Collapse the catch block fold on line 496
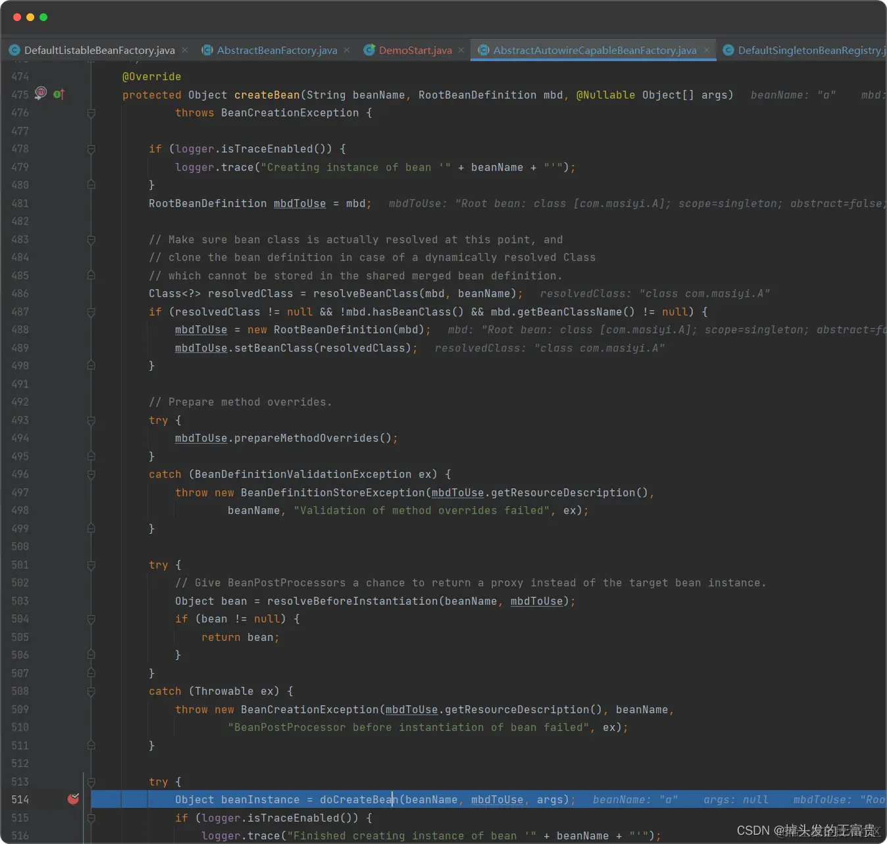Screen dimensions: 887x844 91,475
